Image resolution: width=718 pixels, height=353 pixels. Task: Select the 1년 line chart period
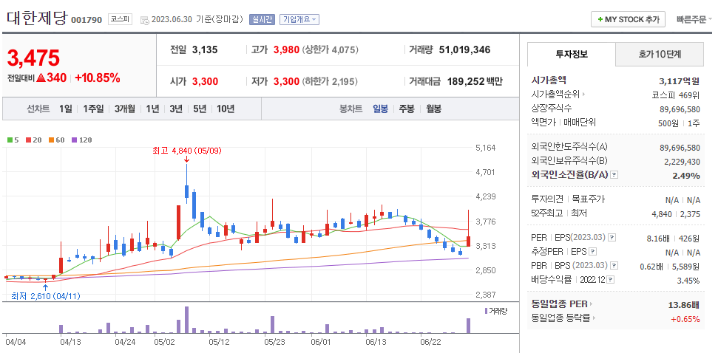coord(152,109)
